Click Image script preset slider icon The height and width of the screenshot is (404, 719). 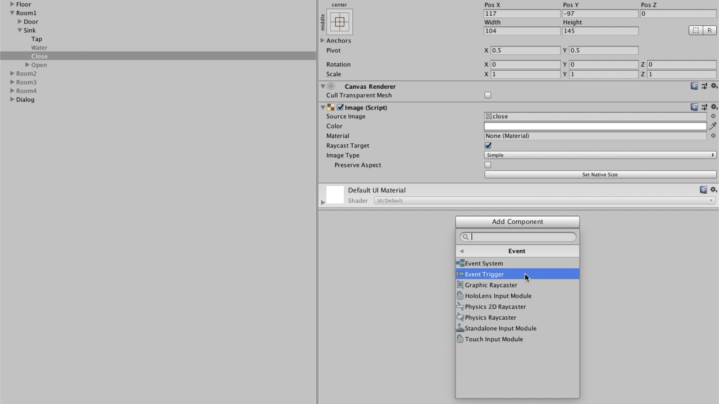click(704, 107)
